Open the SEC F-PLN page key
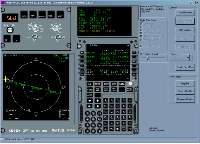 [114, 90]
